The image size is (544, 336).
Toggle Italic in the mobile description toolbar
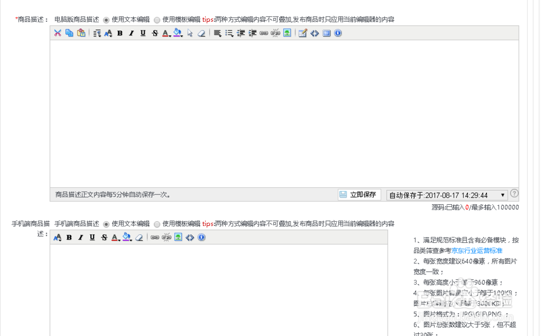81,237
